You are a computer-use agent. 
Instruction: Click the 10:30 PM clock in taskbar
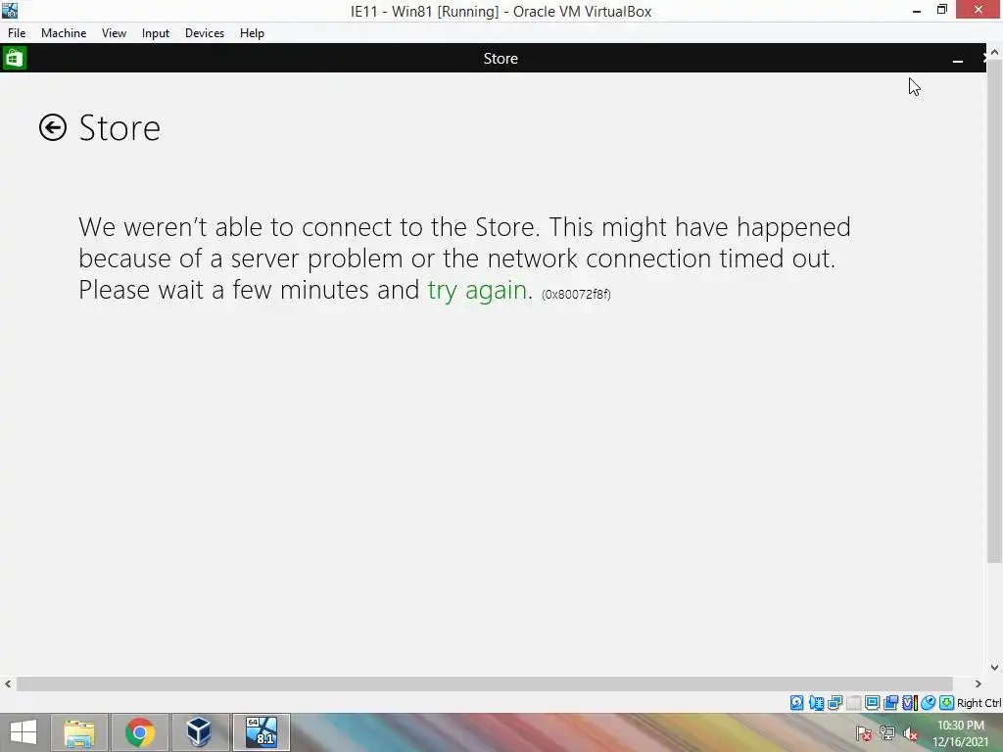[x=961, y=726]
